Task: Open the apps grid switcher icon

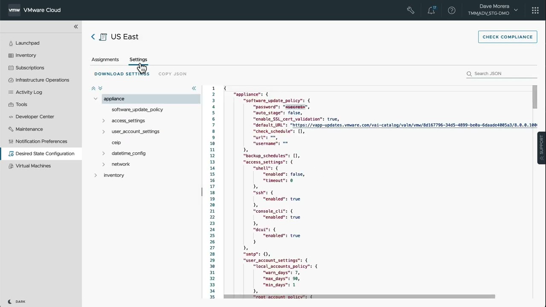Action: point(535,10)
